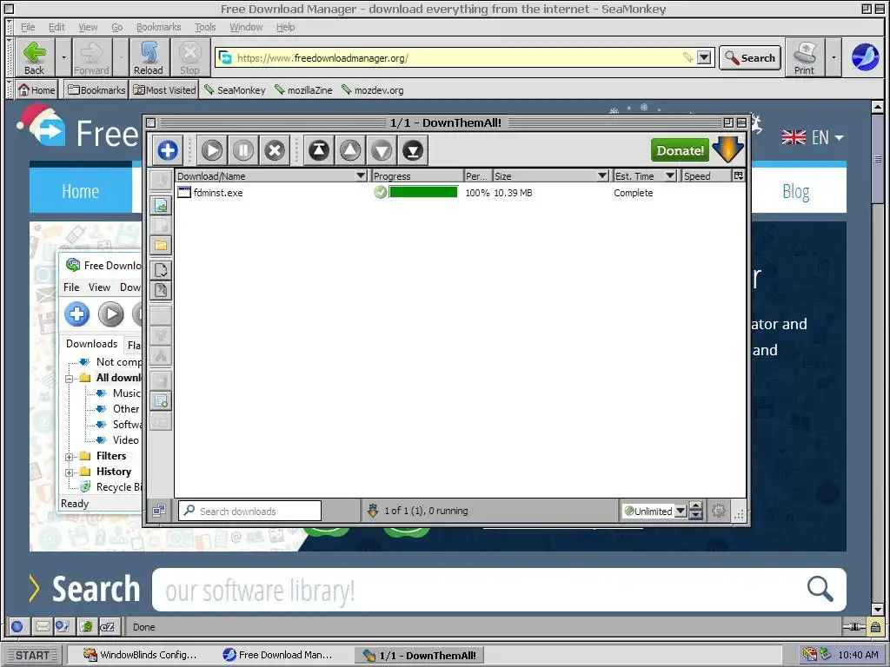The image size is (890, 667).
Task: Move selected download down one position
Action: 382,150
